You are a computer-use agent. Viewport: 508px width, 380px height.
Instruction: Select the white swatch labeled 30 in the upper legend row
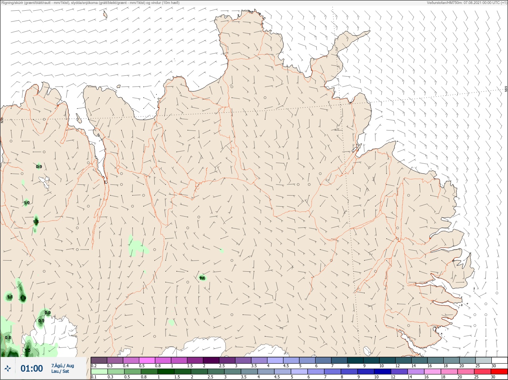pos(499,360)
